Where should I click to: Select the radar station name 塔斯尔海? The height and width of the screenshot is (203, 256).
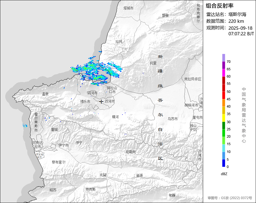[x=237, y=14]
